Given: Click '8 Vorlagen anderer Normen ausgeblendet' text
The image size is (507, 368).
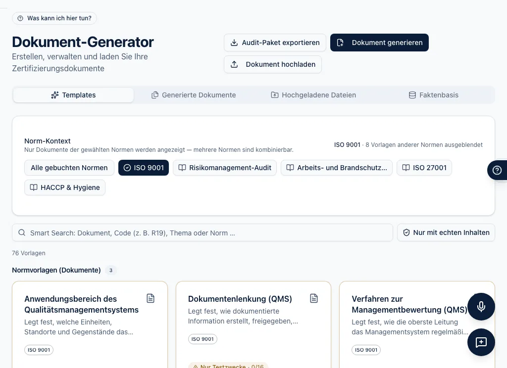Looking at the screenshot, I should tap(424, 145).
